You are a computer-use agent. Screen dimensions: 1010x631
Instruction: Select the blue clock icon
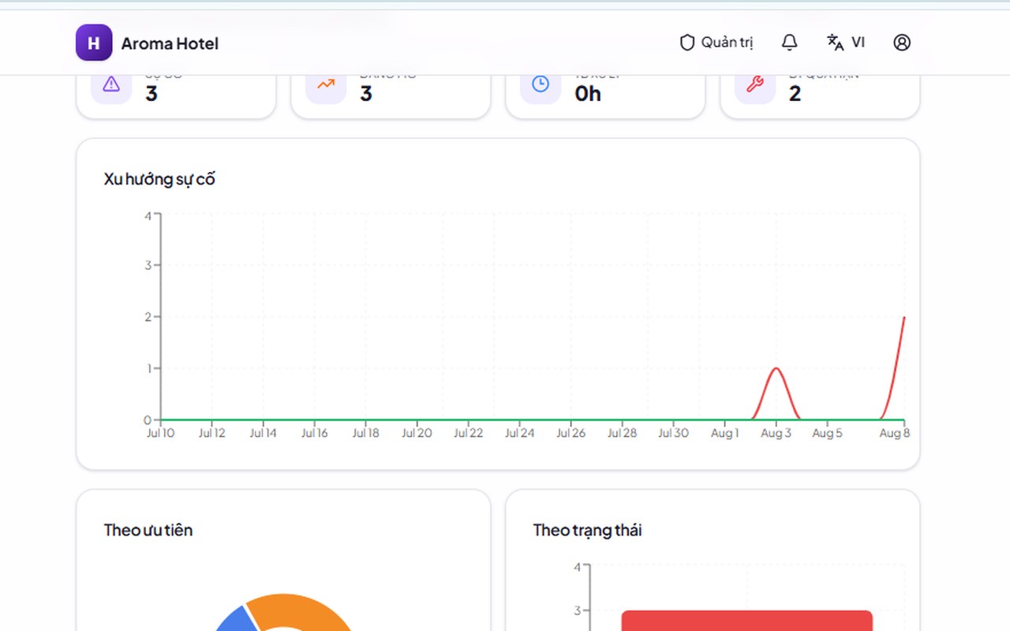[541, 84]
